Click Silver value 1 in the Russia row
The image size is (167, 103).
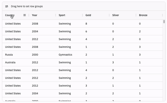[113, 55]
